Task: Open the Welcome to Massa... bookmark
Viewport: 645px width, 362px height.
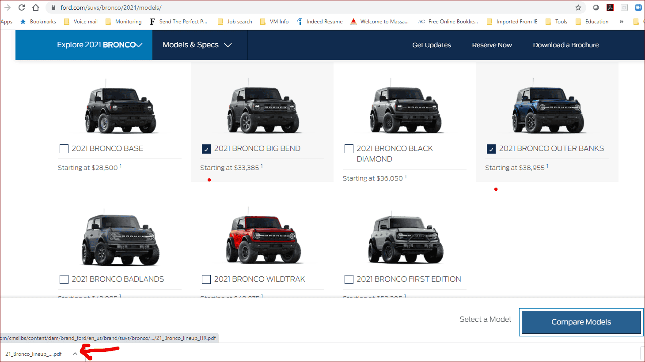Action: coord(379,22)
